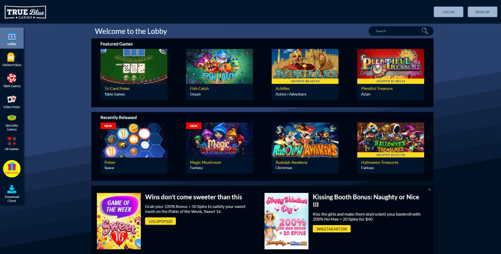Open the Tri Card Poker game thumbnail
Viewport: 501px width, 254px height.
[x=134, y=66]
